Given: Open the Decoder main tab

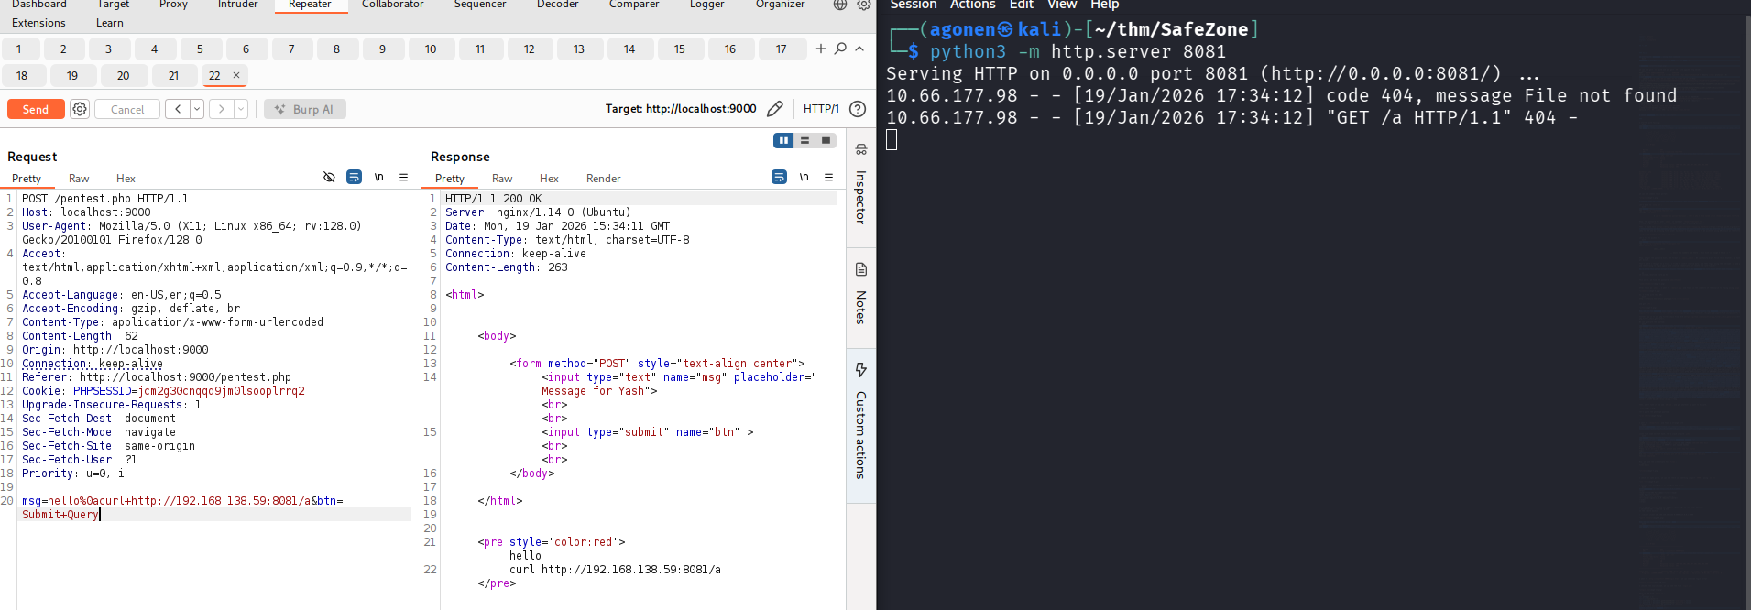Looking at the screenshot, I should point(558,5).
